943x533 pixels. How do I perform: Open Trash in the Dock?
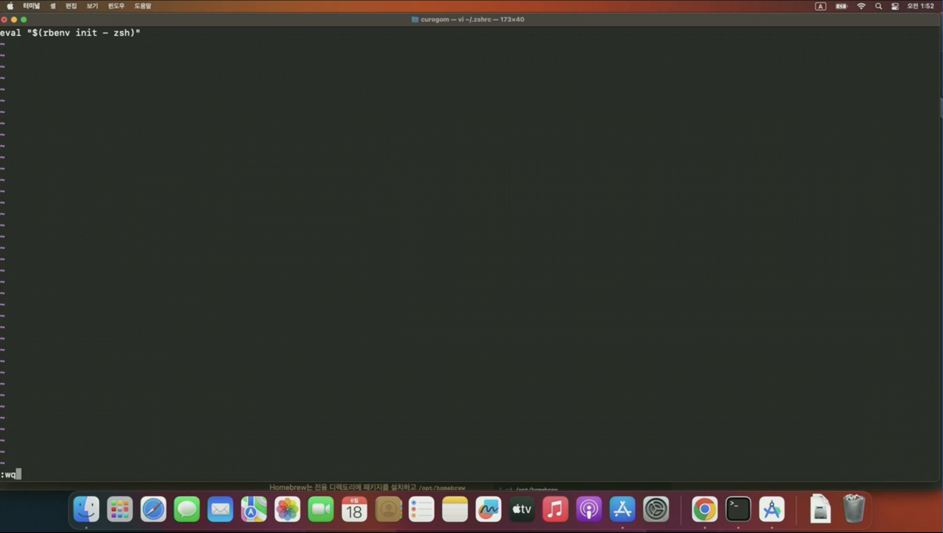pos(853,509)
